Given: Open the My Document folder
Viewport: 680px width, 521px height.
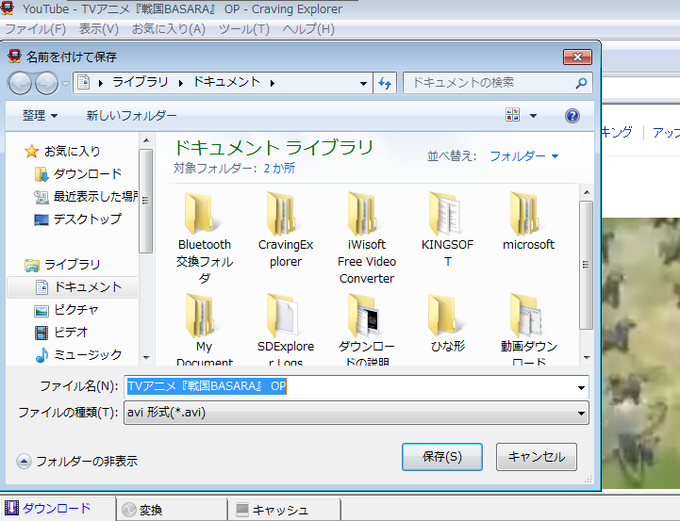Looking at the screenshot, I should coord(204,328).
